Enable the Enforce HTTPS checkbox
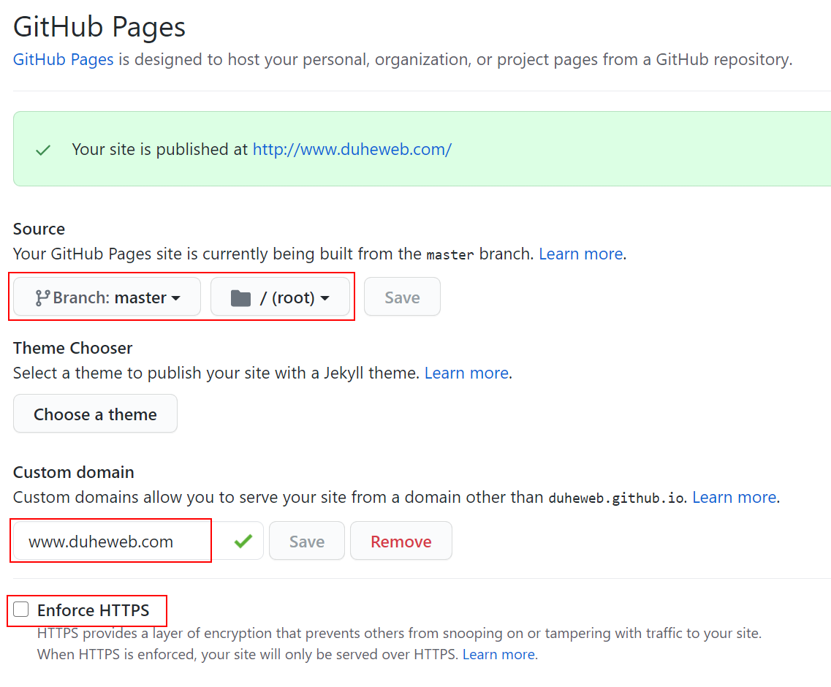Screen dimensions: 831x687 (x=21, y=610)
